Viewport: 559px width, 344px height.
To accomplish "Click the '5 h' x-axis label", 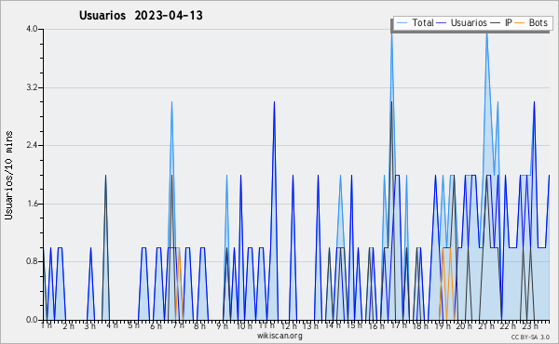I will (x=133, y=325).
